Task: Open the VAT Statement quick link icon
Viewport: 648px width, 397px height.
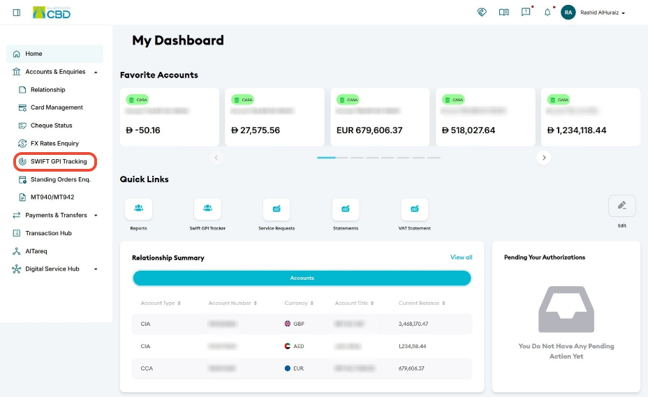Action: click(x=415, y=209)
